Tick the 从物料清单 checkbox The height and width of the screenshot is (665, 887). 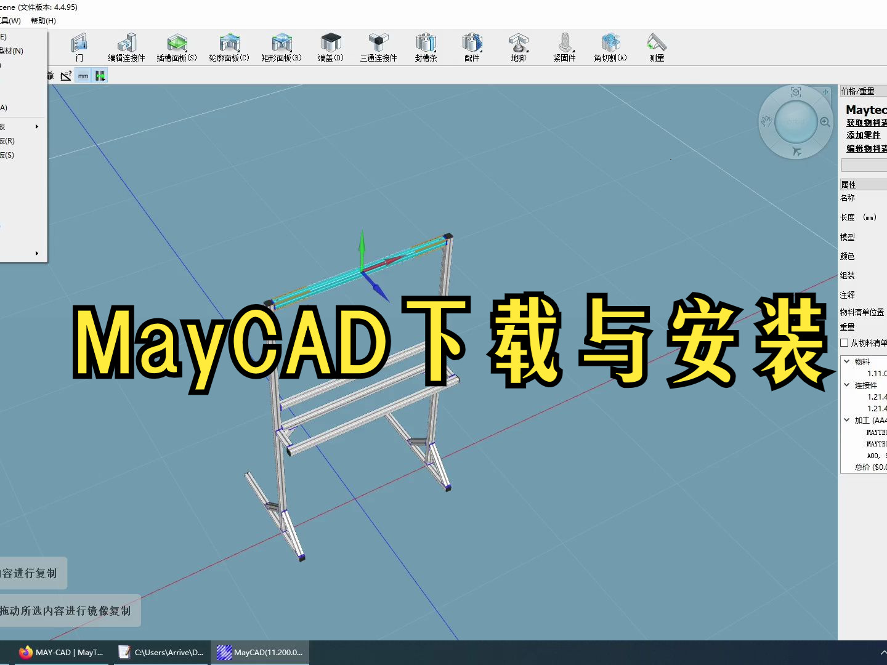pyautogui.click(x=844, y=343)
